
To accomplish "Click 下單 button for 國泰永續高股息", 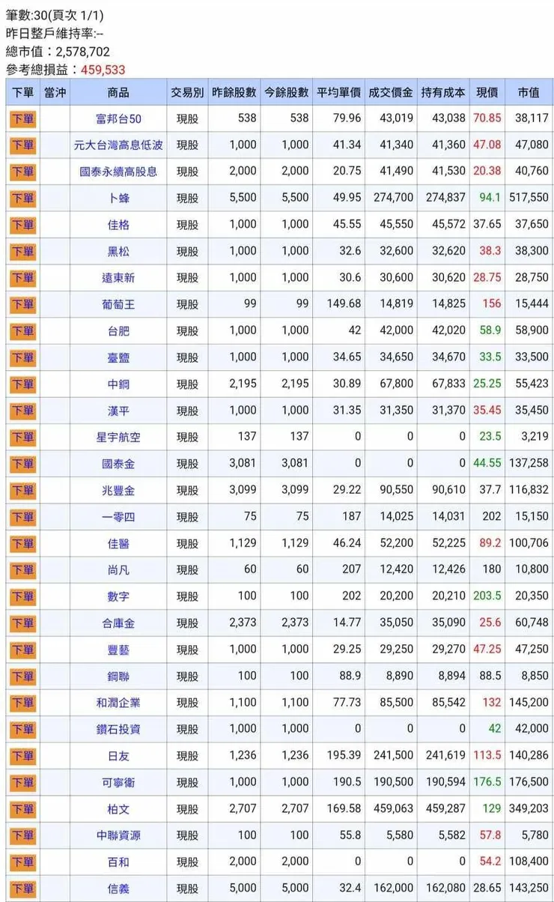I will (x=22, y=172).
